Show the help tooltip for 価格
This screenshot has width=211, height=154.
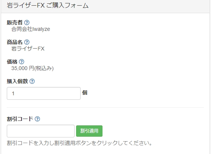(21, 62)
